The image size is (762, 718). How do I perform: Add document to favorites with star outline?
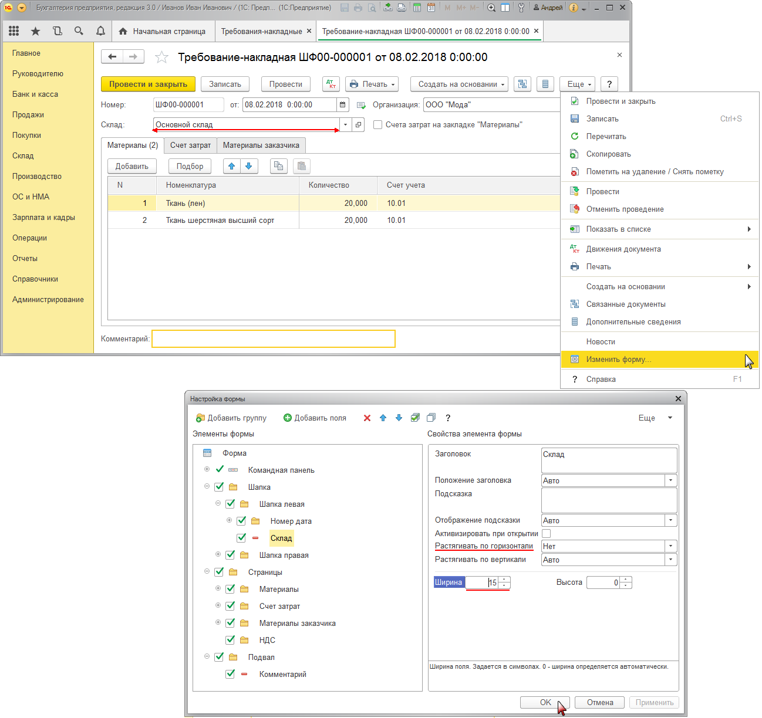[x=161, y=57]
